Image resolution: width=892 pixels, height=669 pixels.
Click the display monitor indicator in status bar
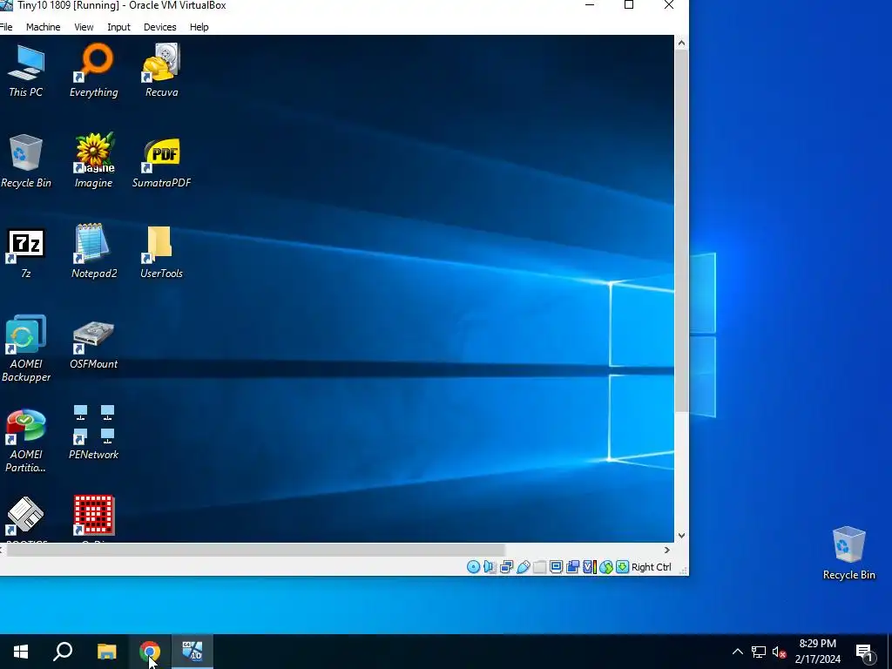coord(557,567)
